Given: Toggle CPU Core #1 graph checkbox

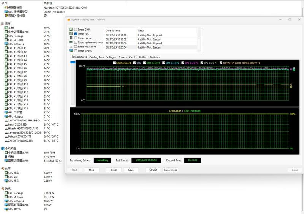Looking at the screenshot, I should (144, 63).
